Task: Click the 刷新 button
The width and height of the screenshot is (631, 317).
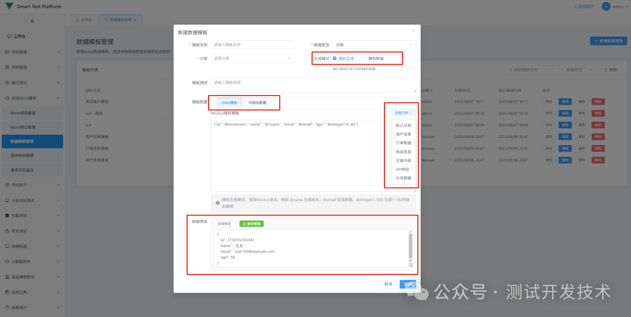Action: pyautogui.click(x=610, y=70)
